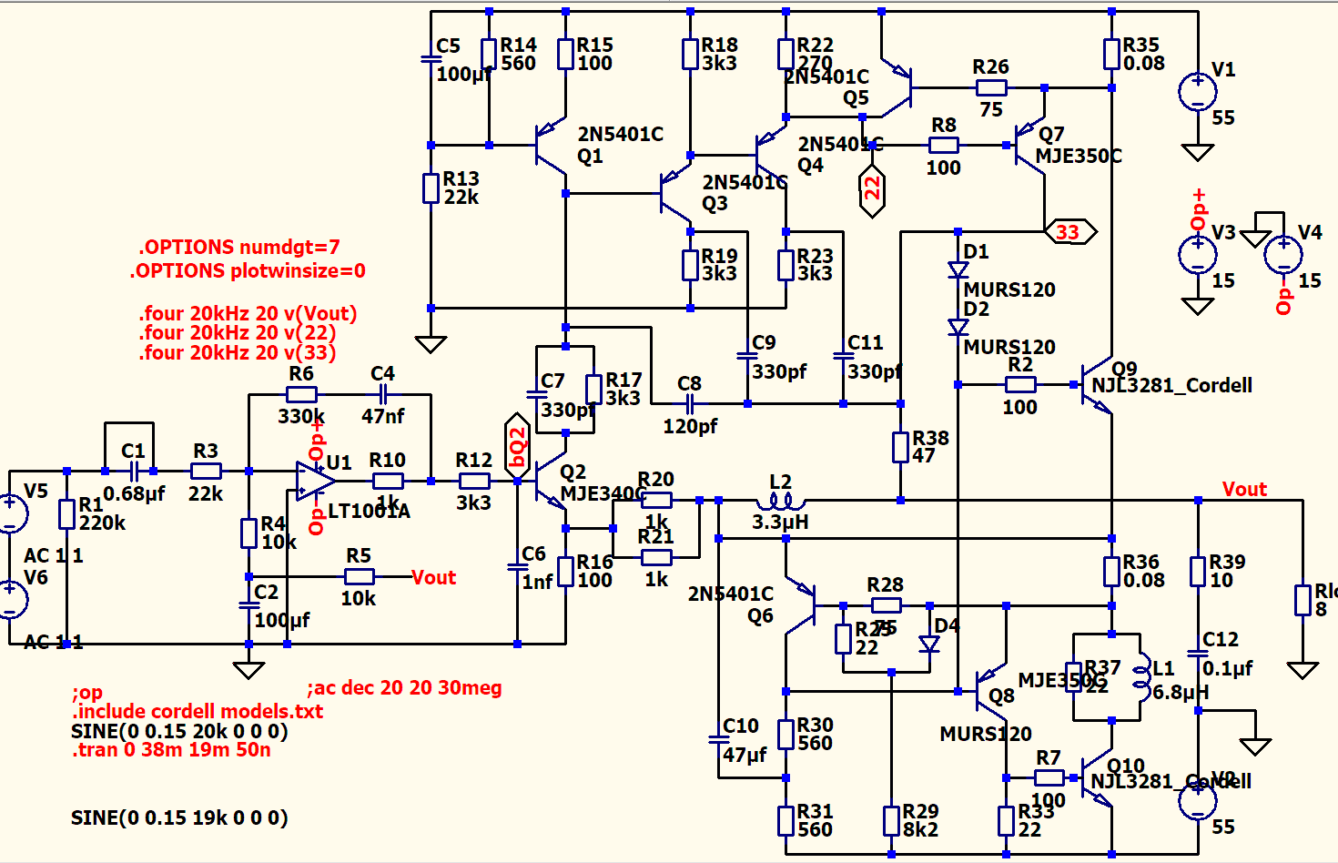Screen dimensions: 1338x863
Task: Click the V1 55V voltage source
Action: point(1197,93)
